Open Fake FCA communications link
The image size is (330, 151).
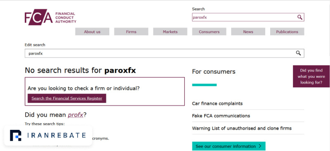(221, 116)
